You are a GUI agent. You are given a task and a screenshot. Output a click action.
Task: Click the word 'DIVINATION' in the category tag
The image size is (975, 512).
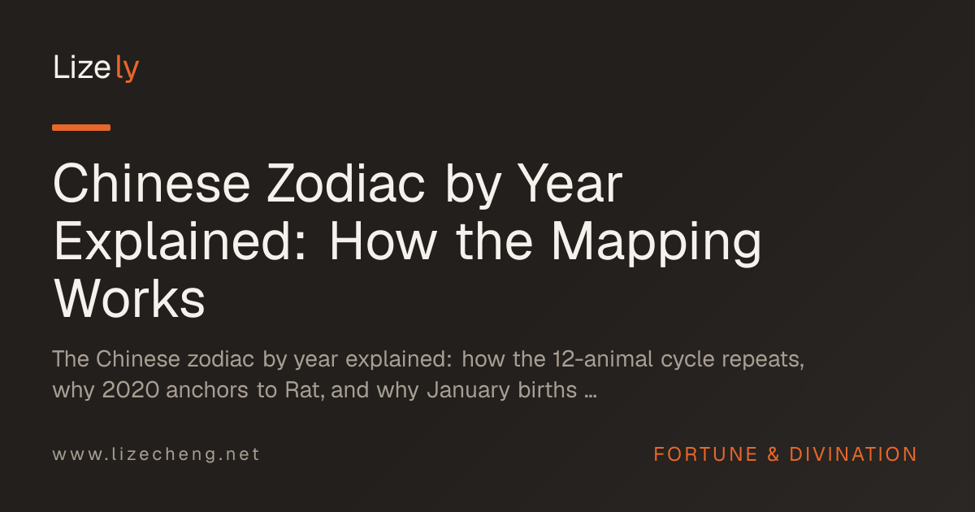853,454
